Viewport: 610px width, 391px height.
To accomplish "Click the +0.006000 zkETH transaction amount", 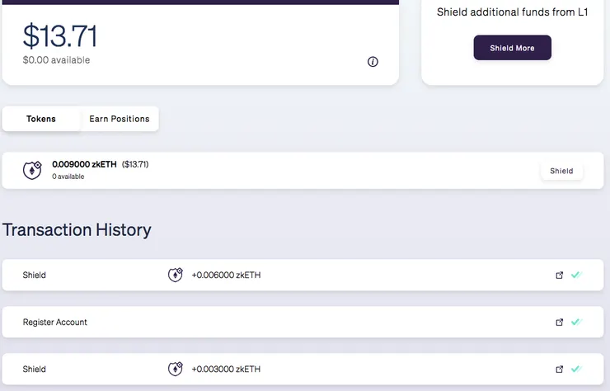I will (226, 275).
